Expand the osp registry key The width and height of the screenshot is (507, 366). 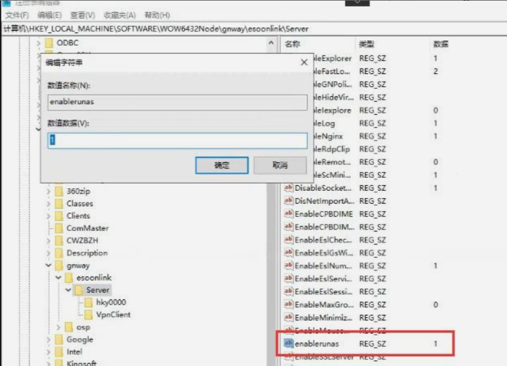point(59,327)
